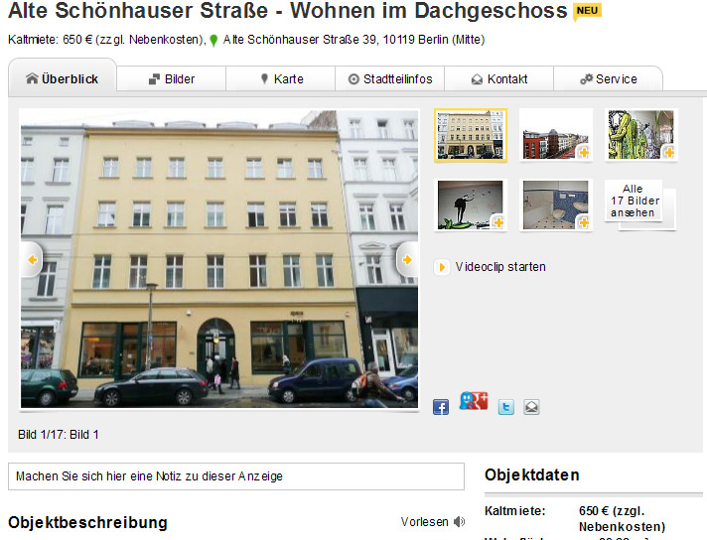
Task: Click the note input field for this Anzeige
Action: [236, 476]
